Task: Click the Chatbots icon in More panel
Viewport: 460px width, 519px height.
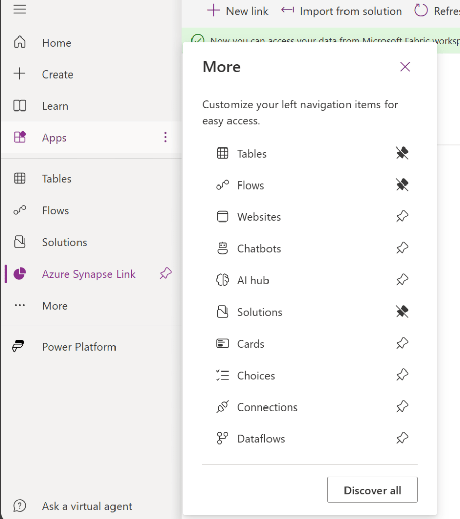Action: 223,248
